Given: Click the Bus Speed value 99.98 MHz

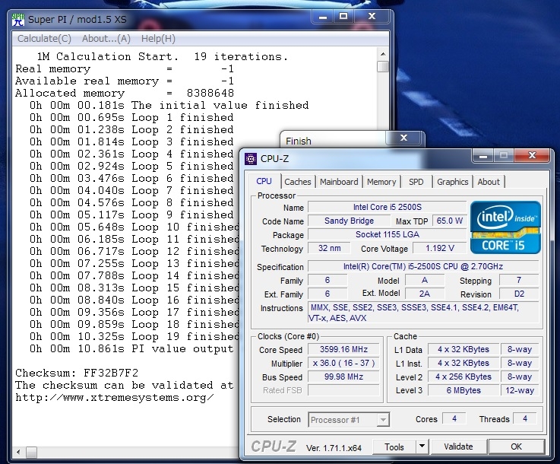Looking at the screenshot, I should pos(343,377).
